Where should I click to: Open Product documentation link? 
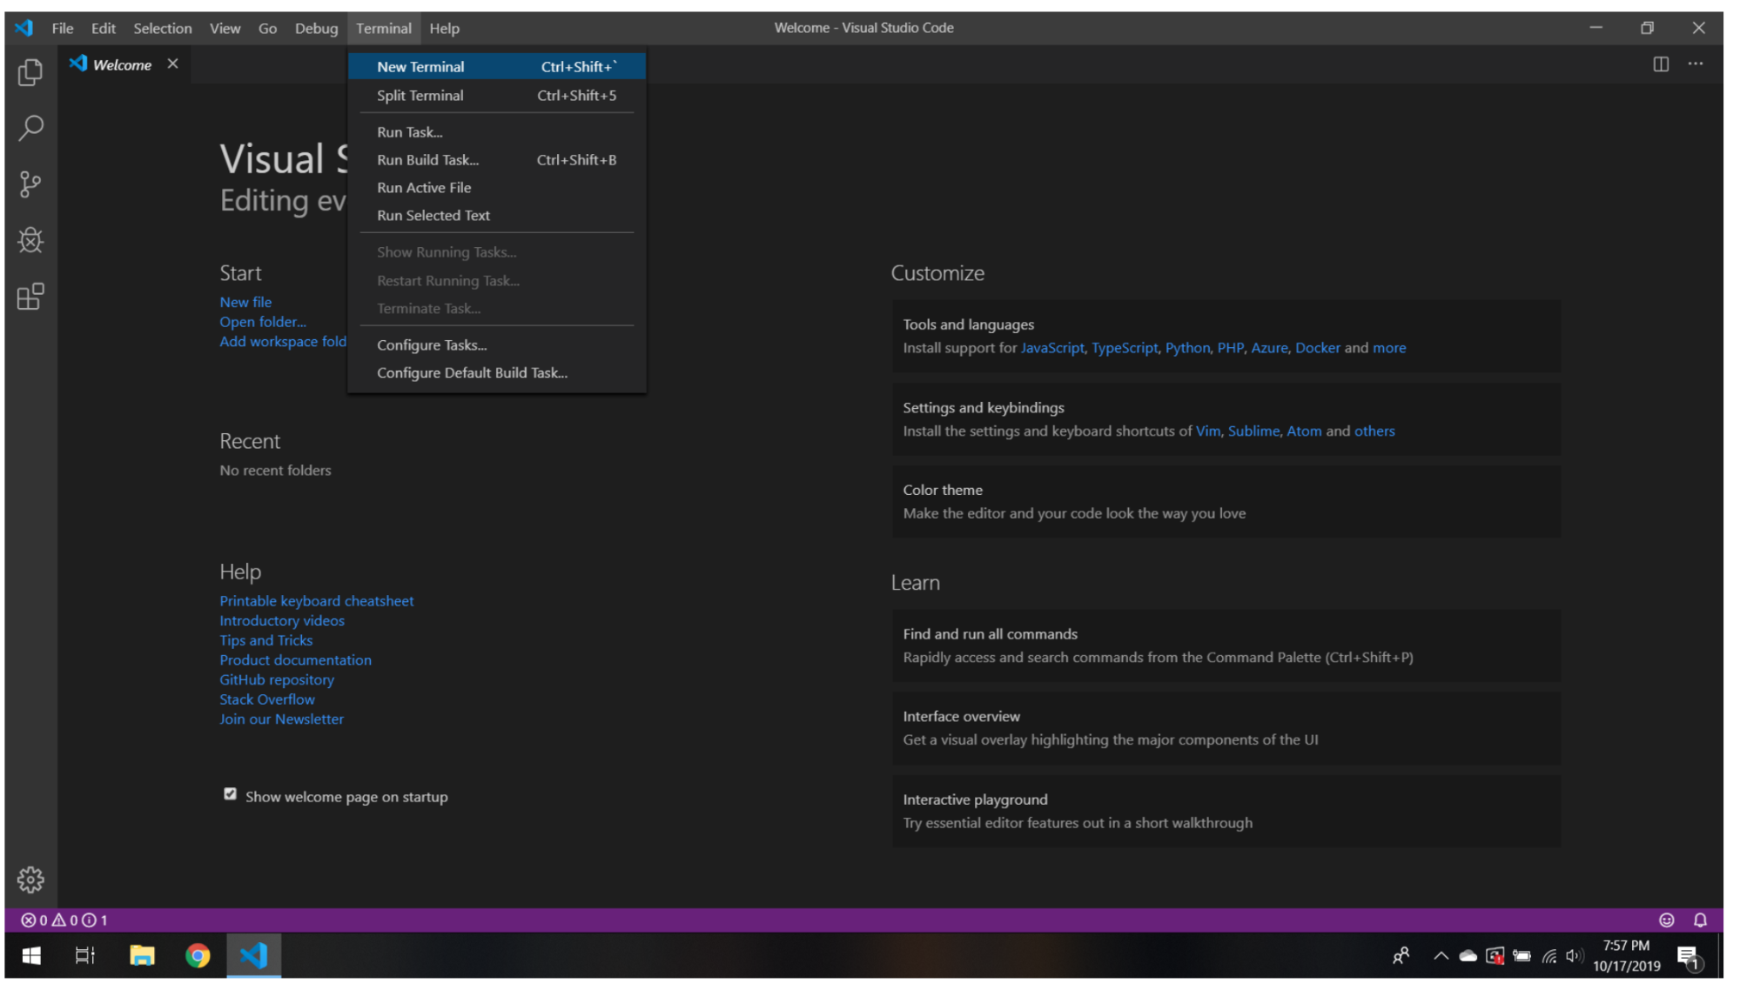tap(296, 660)
